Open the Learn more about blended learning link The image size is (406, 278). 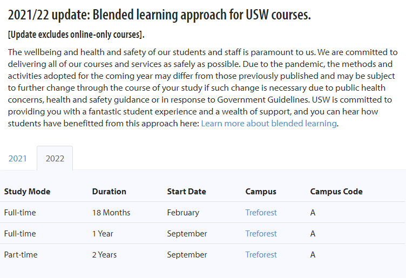pos(269,124)
